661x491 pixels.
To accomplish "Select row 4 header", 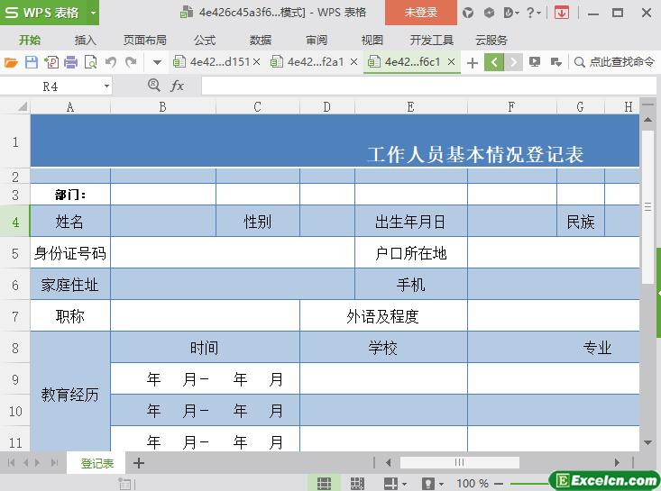I will [x=15, y=222].
